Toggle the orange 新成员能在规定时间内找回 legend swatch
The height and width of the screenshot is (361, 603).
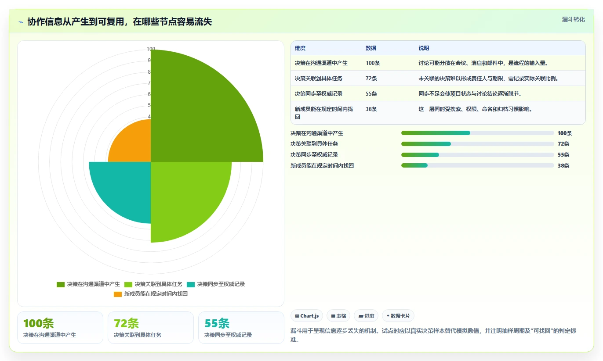click(118, 294)
